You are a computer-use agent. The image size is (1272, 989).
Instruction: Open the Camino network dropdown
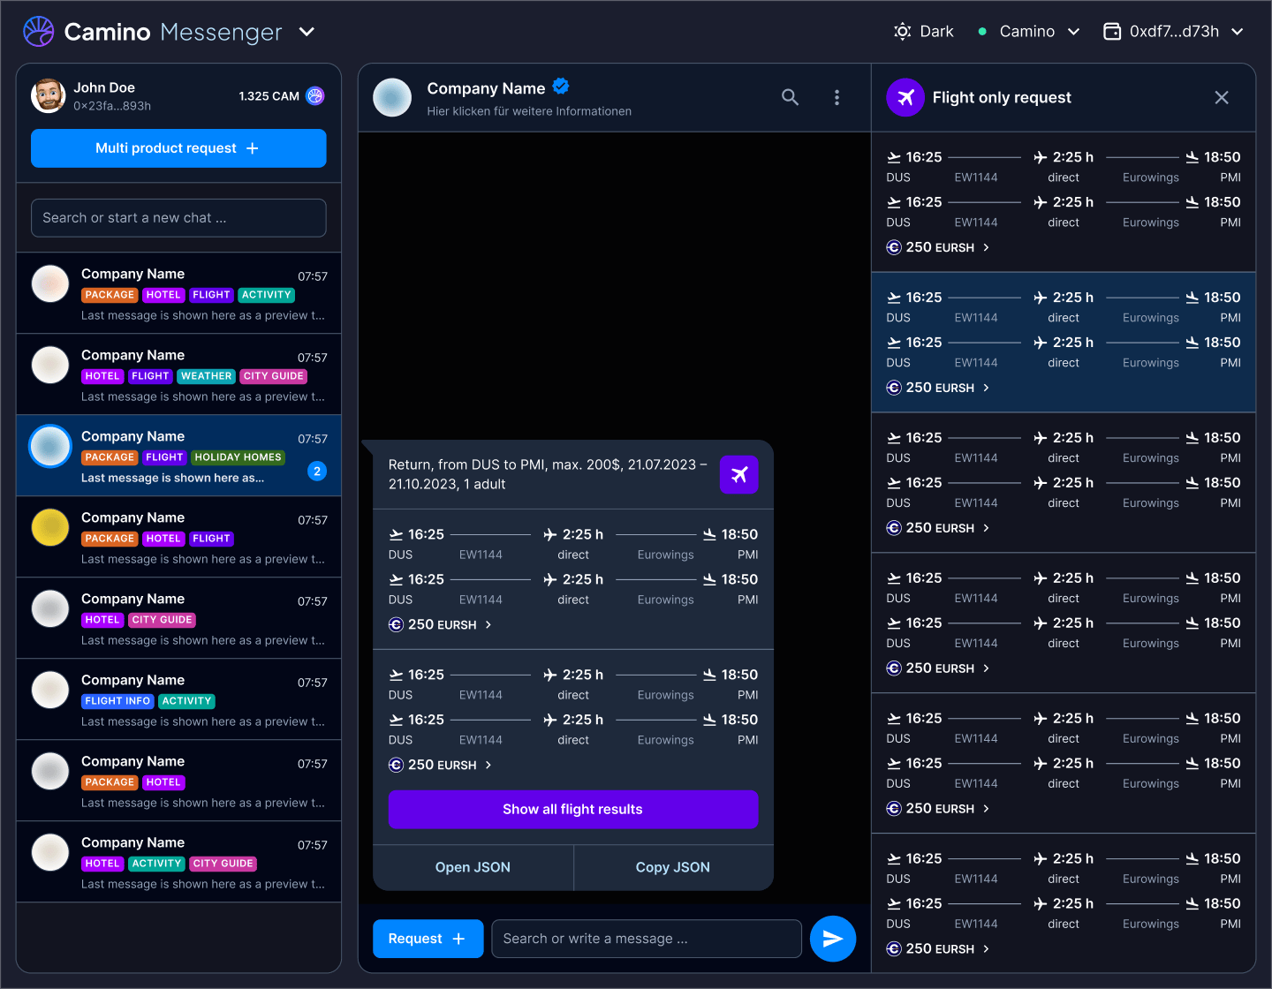[1074, 31]
